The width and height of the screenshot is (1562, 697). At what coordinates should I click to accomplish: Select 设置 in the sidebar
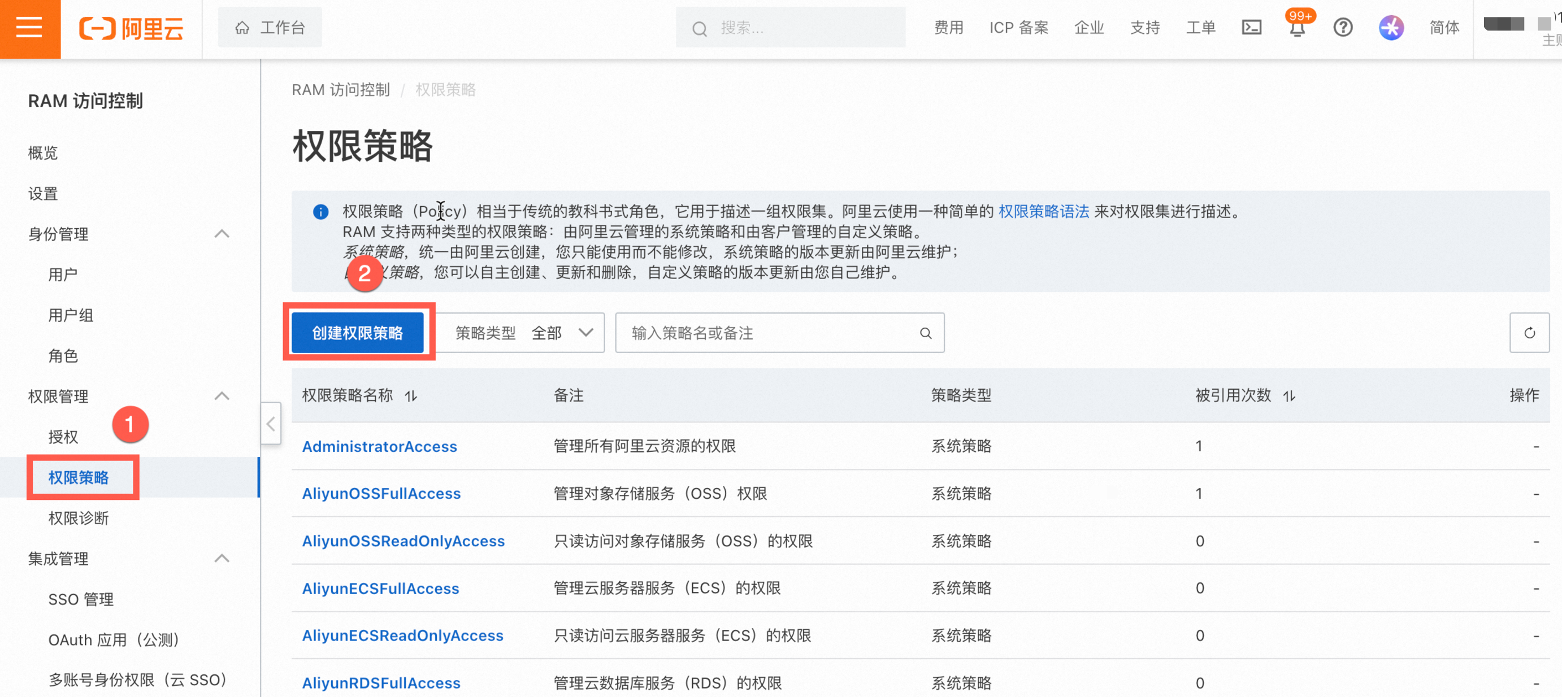42,193
